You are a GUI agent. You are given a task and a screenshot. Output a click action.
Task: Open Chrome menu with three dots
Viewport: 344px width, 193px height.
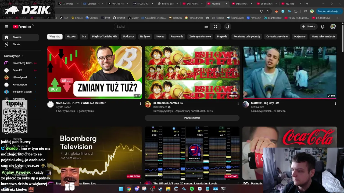click(x=340, y=11)
